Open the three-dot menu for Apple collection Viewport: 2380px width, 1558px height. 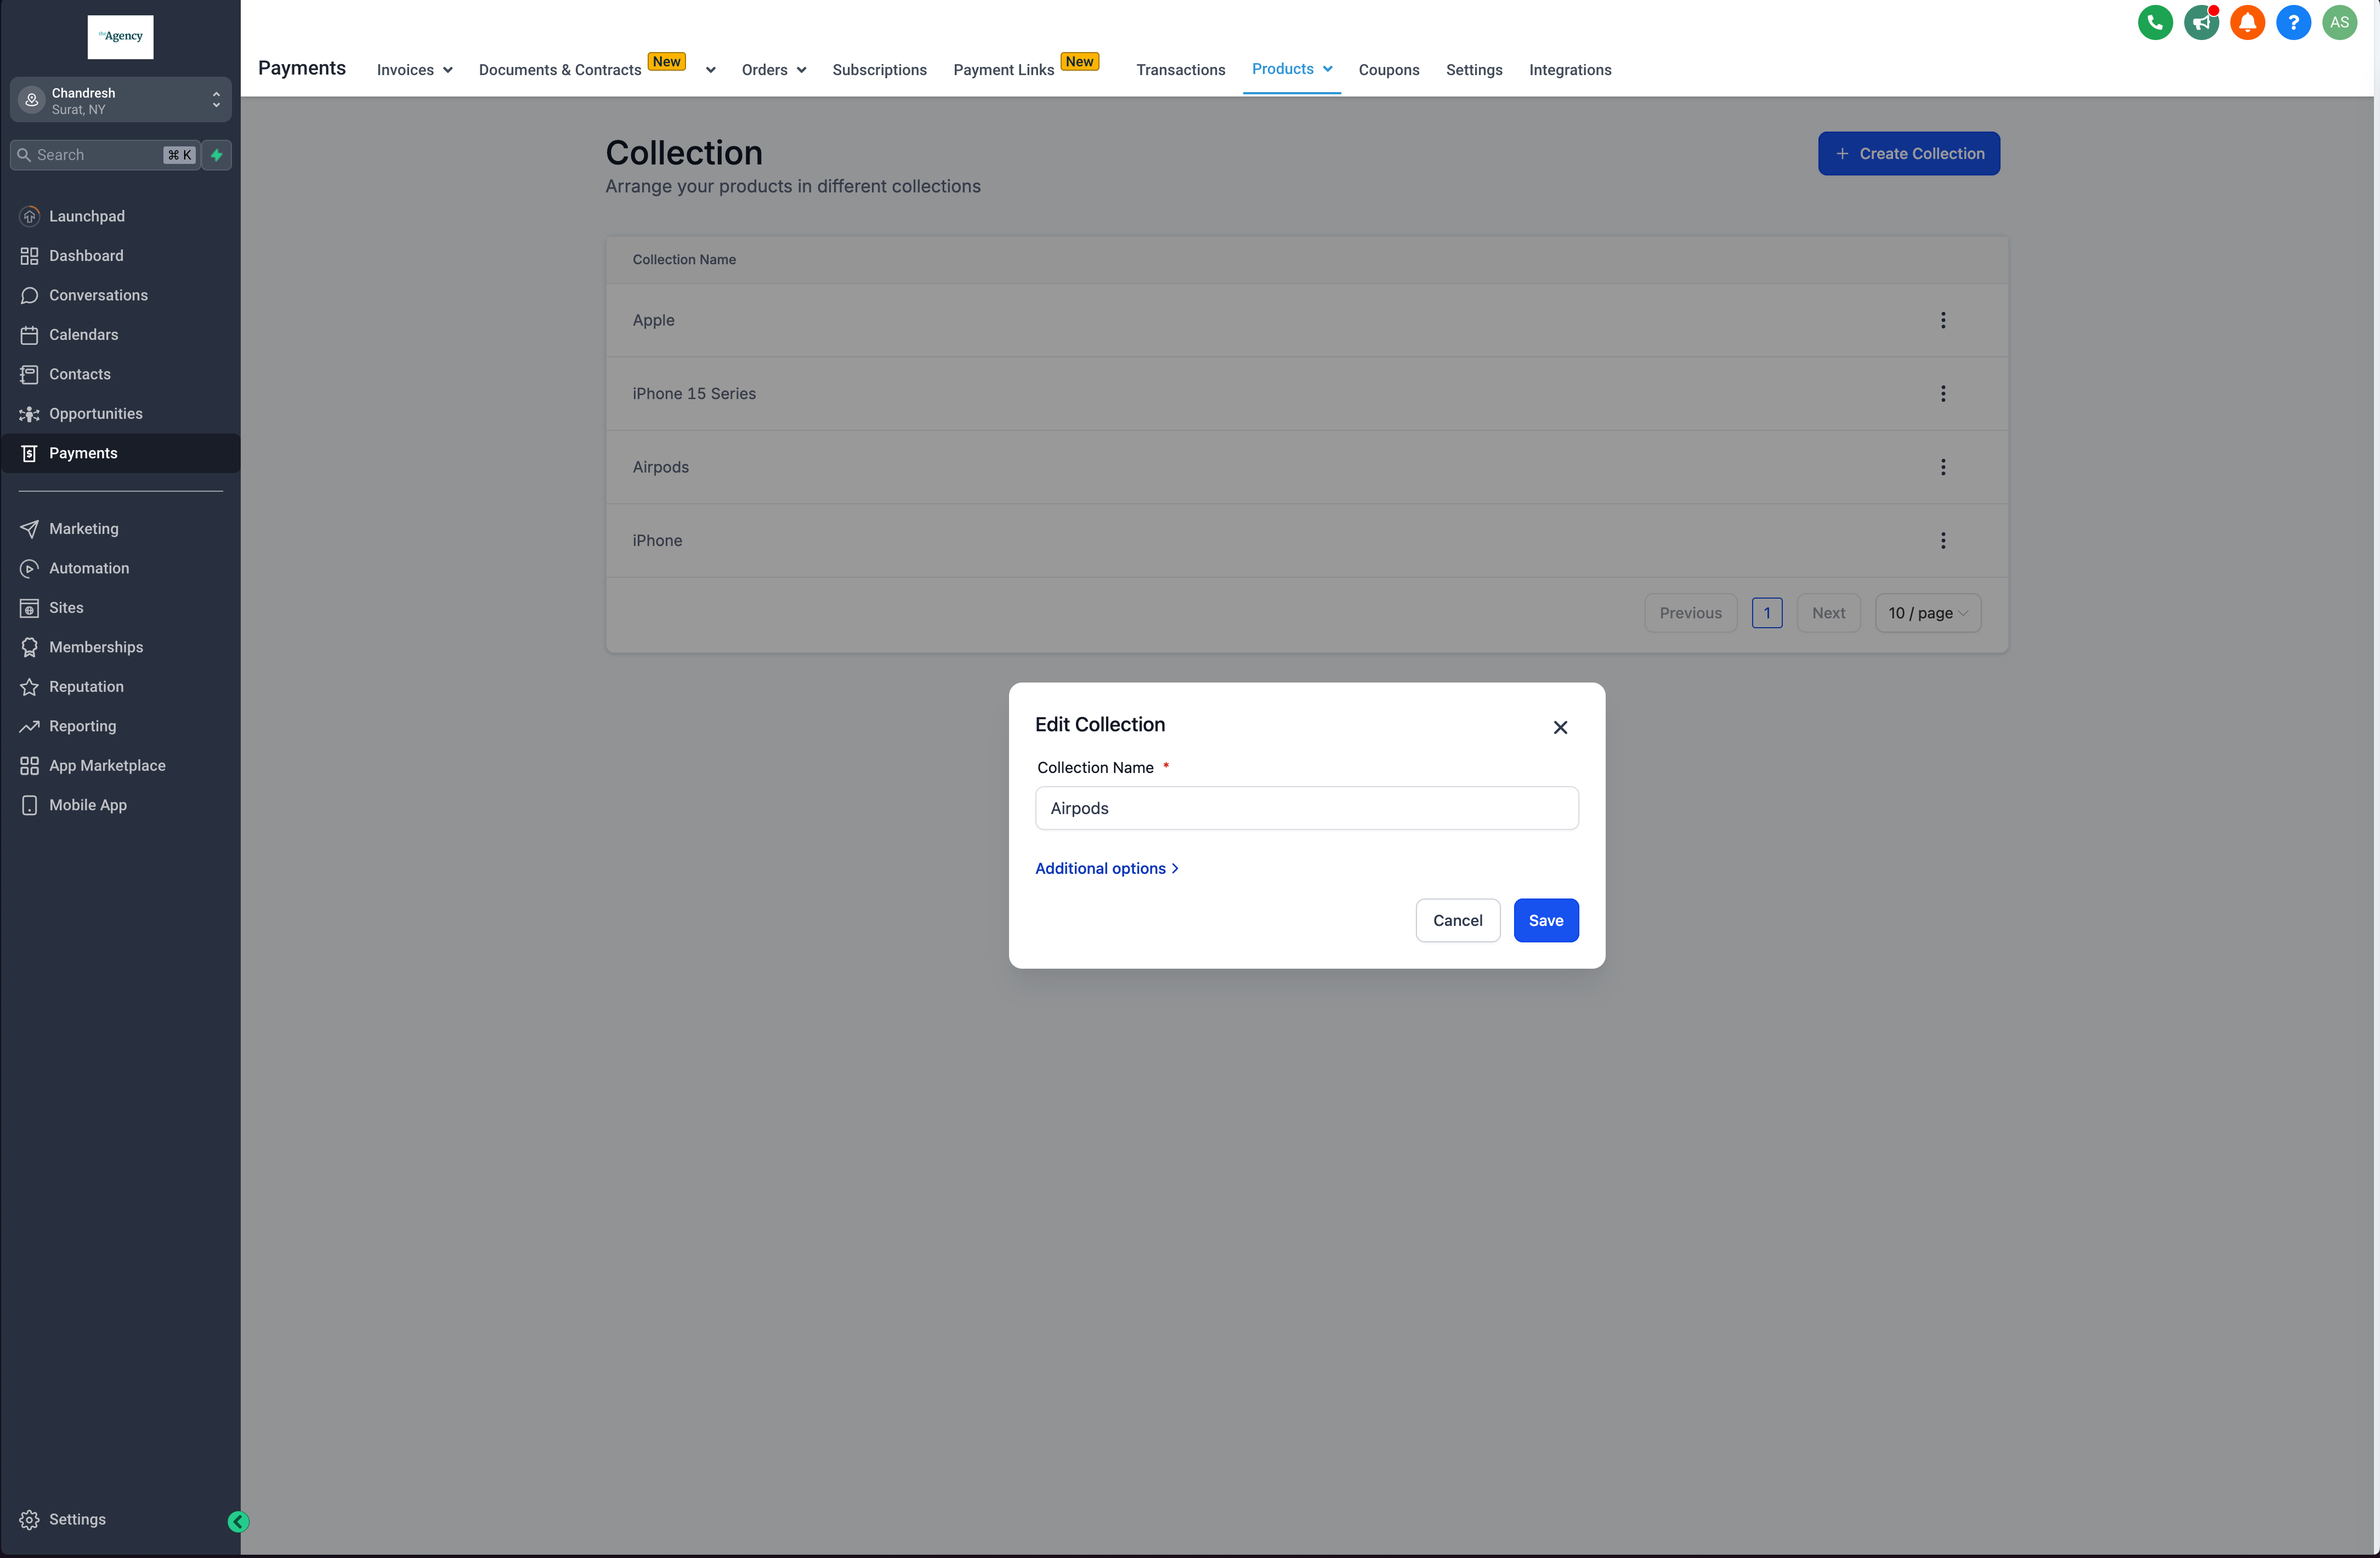click(1943, 321)
